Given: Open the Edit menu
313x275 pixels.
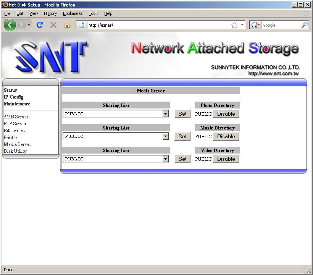Looking at the screenshot, I should 20,13.
